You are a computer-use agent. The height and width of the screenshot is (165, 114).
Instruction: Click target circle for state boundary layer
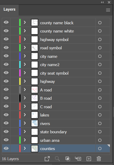(x=100, y=132)
